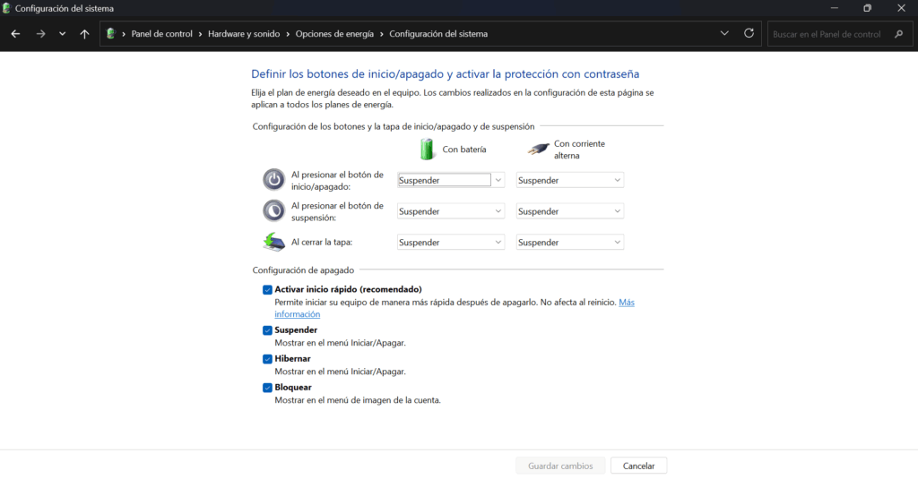Open recent locations chevron near navigation arrows
Screen dimensions: 918x479
(x=62, y=34)
